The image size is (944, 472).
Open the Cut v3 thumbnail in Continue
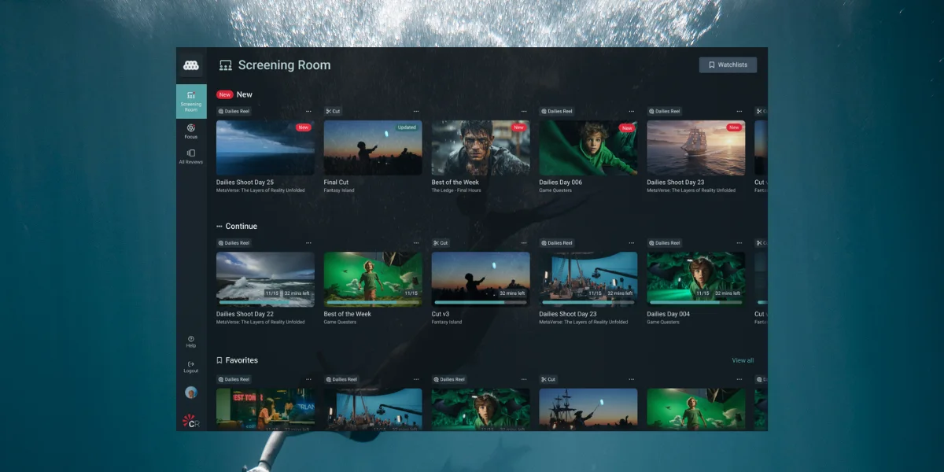pos(481,279)
